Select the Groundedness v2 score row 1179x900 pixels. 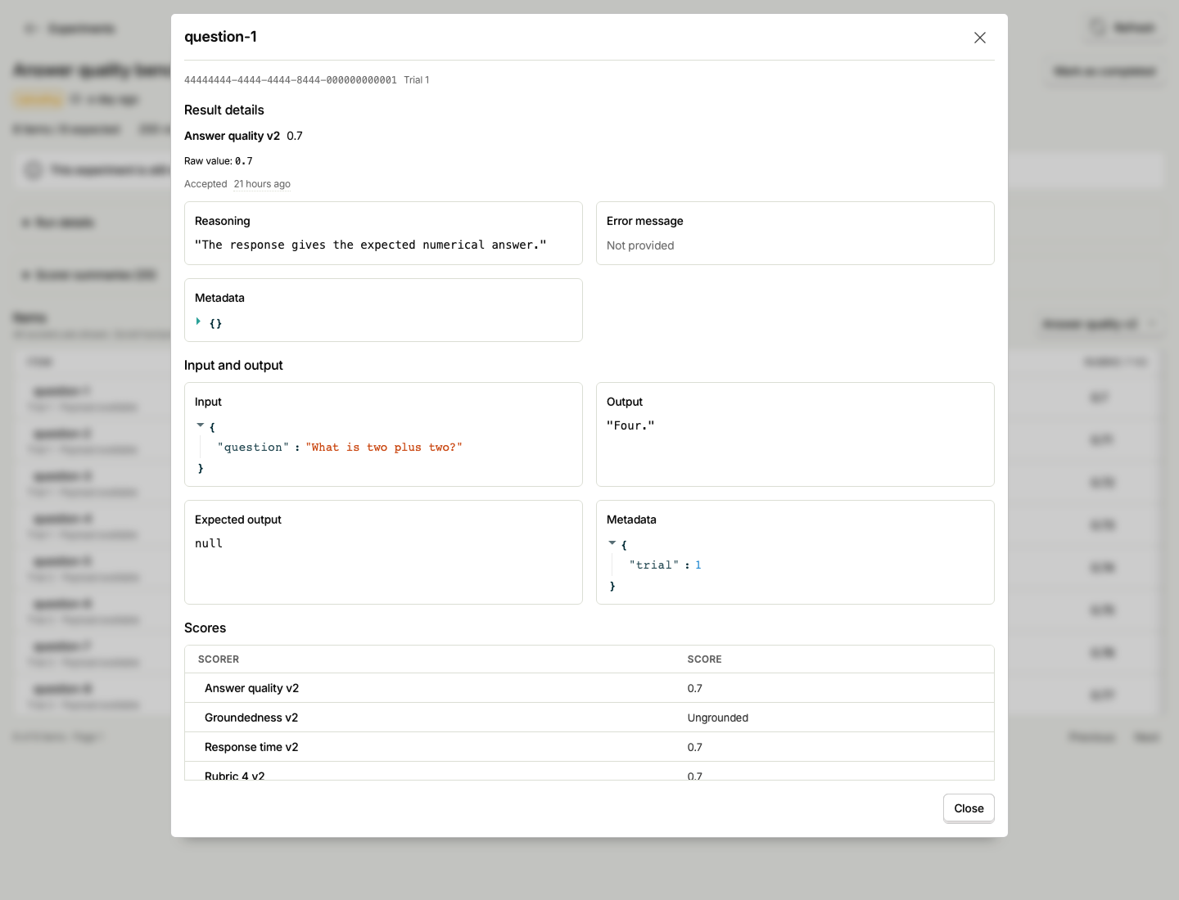coord(589,718)
